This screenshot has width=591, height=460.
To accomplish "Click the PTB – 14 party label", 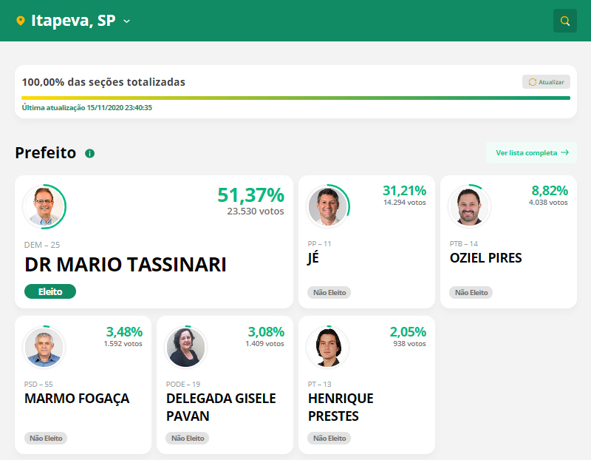I will [464, 244].
